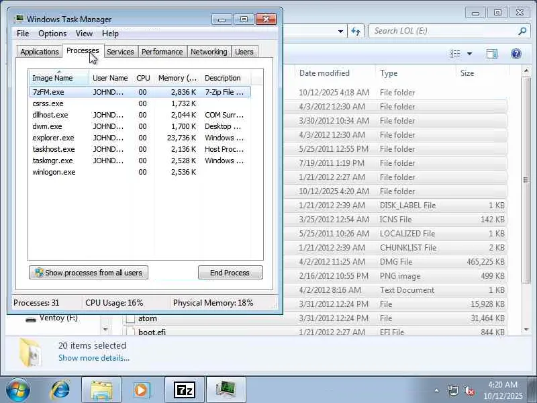Image resolution: width=537 pixels, height=403 pixels.
Task: Open the muted volume tray icon
Action: 469,390
